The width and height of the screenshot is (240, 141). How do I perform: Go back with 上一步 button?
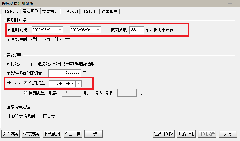pyautogui.click(x=73, y=134)
